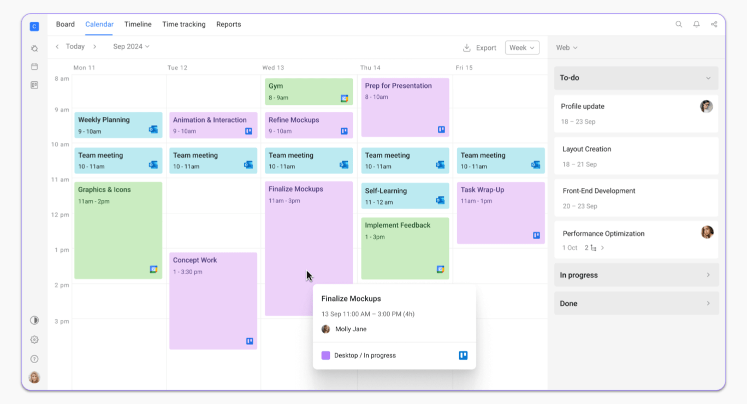The width and height of the screenshot is (747, 404).
Task: Expand the Done section
Action: (x=708, y=303)
